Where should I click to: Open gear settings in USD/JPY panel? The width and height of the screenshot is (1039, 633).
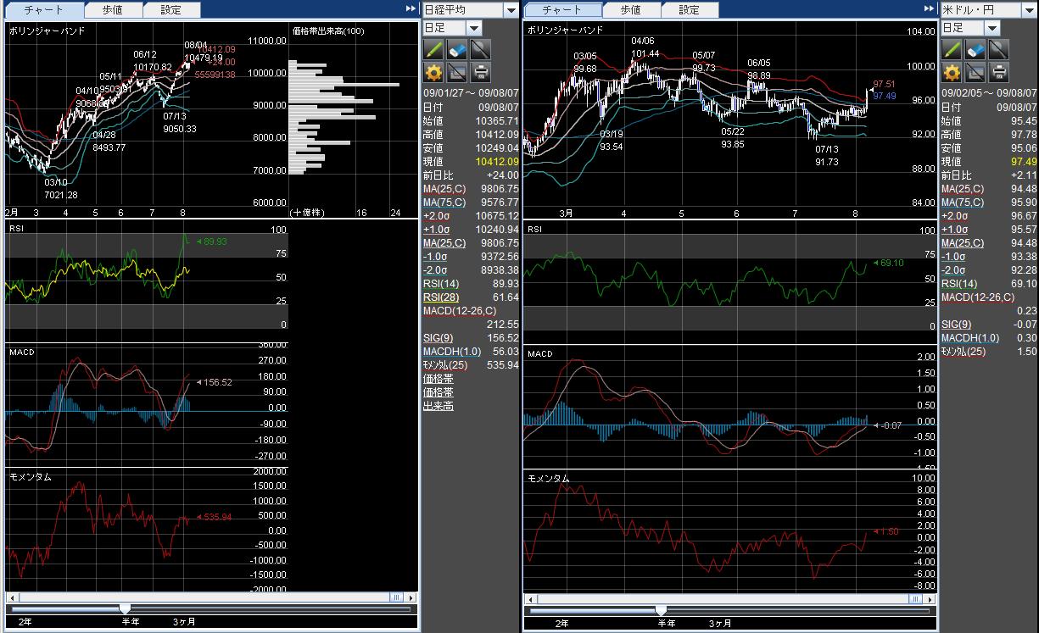pos(952,72)
